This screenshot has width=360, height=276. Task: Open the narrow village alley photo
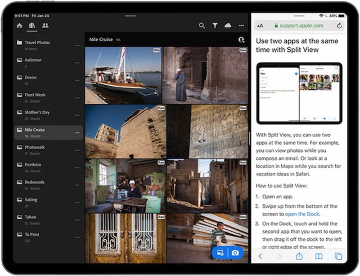pos(207,186)
